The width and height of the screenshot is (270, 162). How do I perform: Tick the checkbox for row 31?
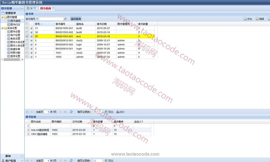pos(27,28)
